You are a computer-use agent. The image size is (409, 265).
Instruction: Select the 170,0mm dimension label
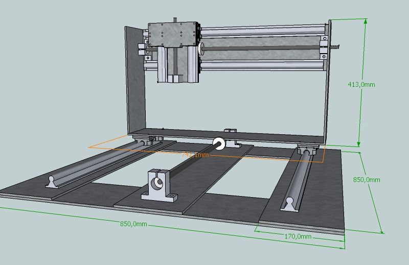point(298,236)
